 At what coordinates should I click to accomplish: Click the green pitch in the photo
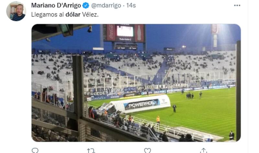point(198,114)
